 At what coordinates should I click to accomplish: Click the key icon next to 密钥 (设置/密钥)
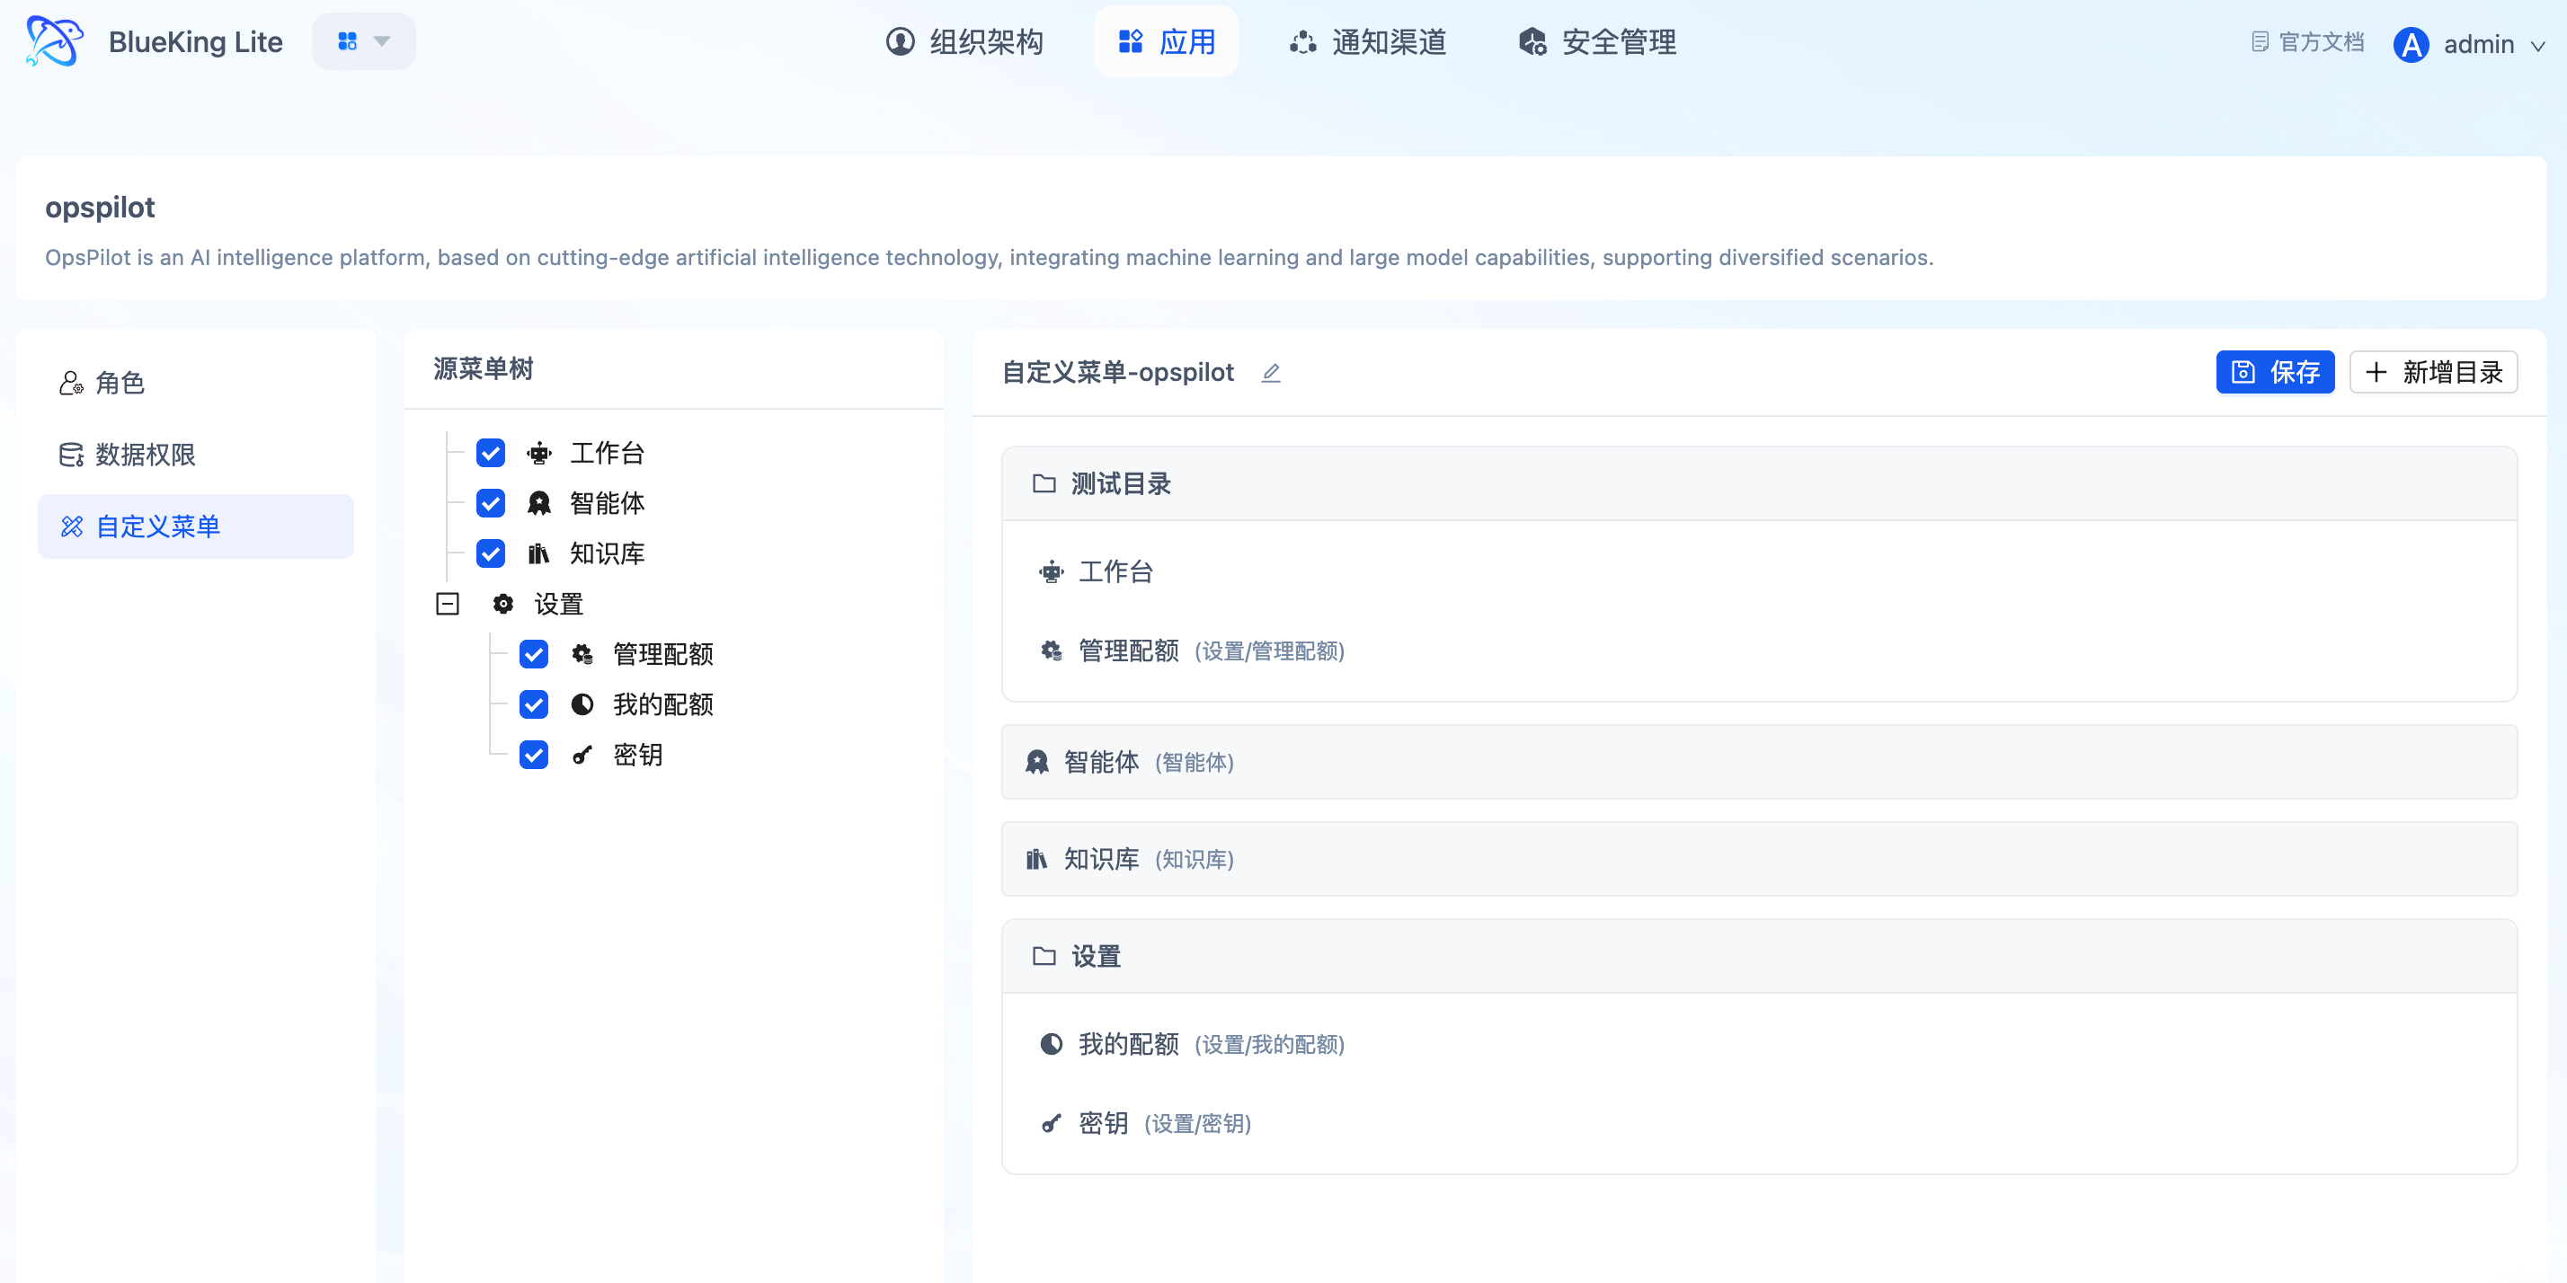click(1052, 1124)
